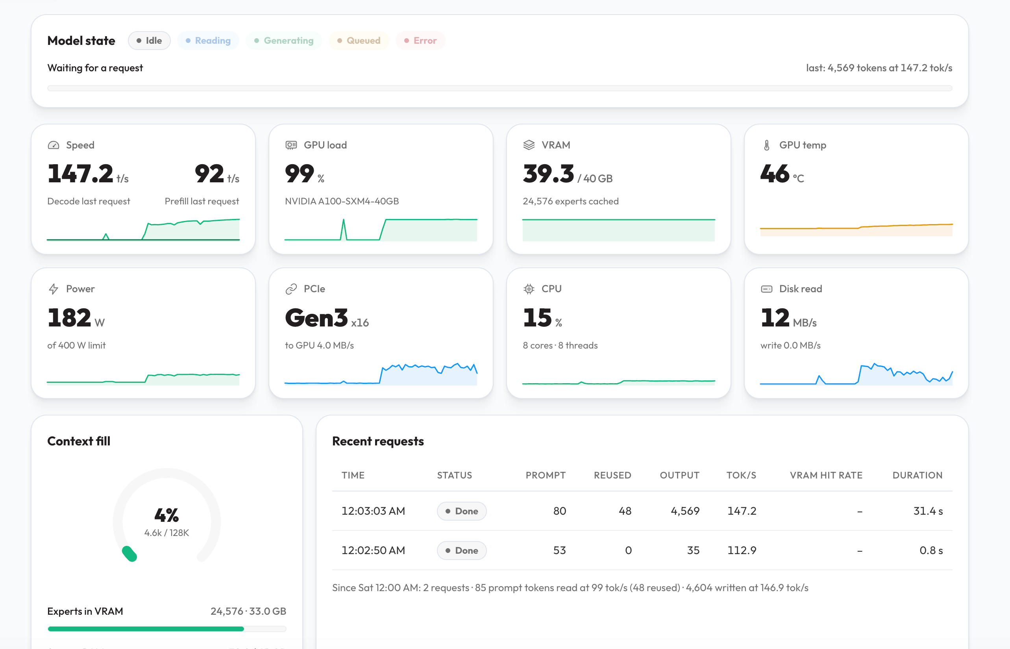Click the NVIDIA A100-SXM4-40GB label
Image resolution: width=1010 pixels, height=649 pixels.
(x=342, y=202)
